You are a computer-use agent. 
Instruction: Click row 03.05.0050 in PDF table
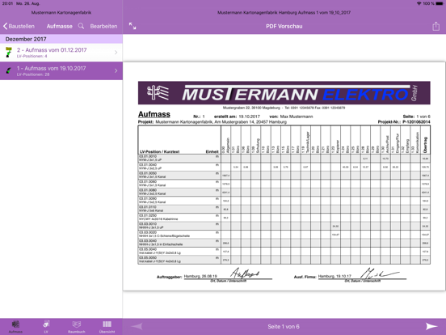tap(284, 260)
